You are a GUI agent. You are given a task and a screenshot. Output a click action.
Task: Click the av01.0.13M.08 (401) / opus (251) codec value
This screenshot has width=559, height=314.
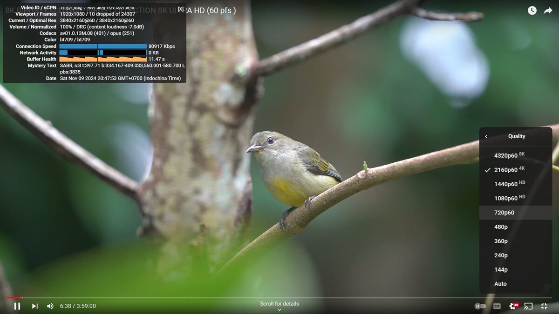(97, 33)
